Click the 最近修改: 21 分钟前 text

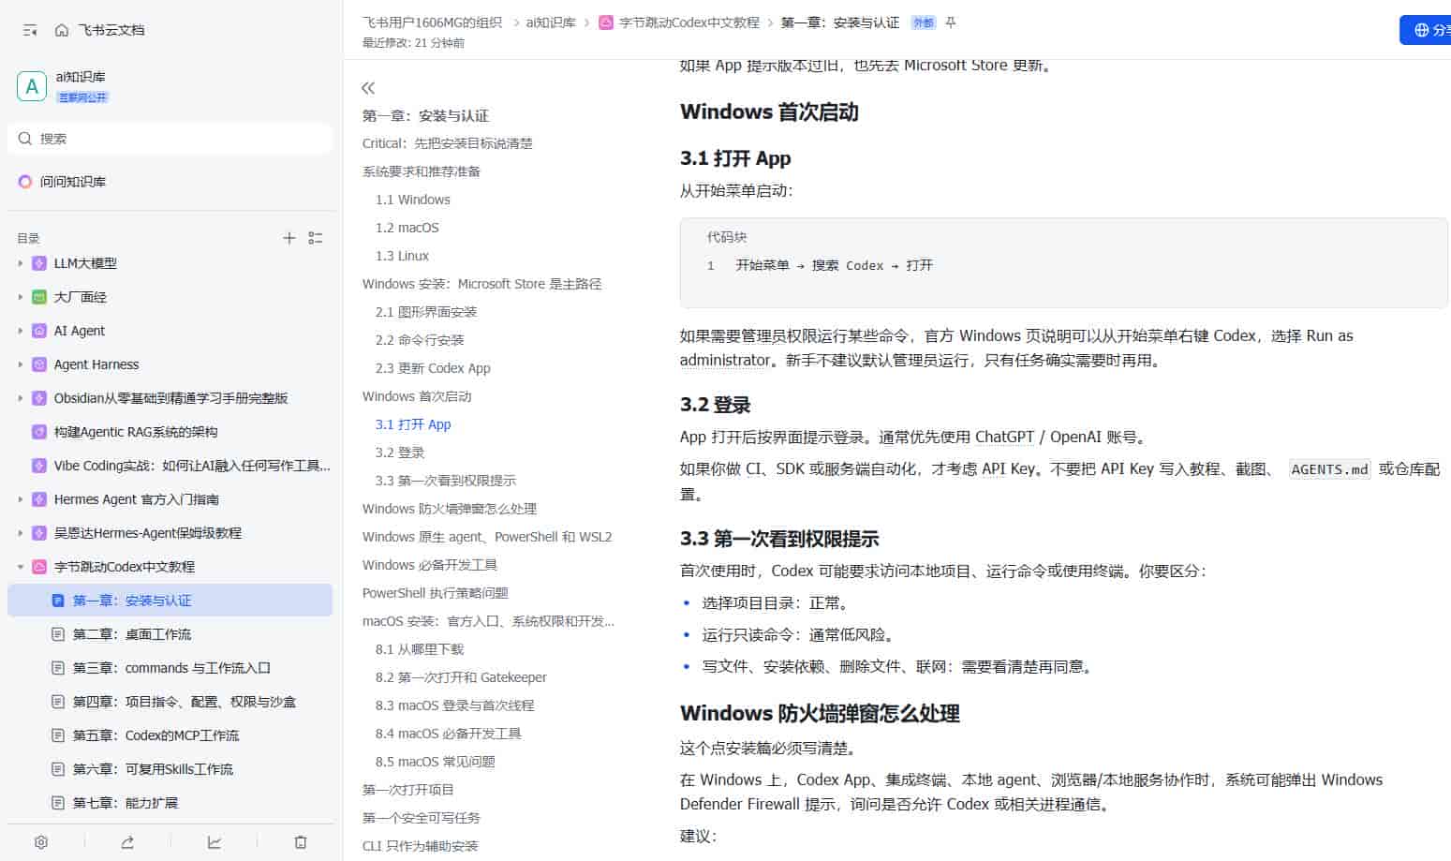[x=413, y=43]
